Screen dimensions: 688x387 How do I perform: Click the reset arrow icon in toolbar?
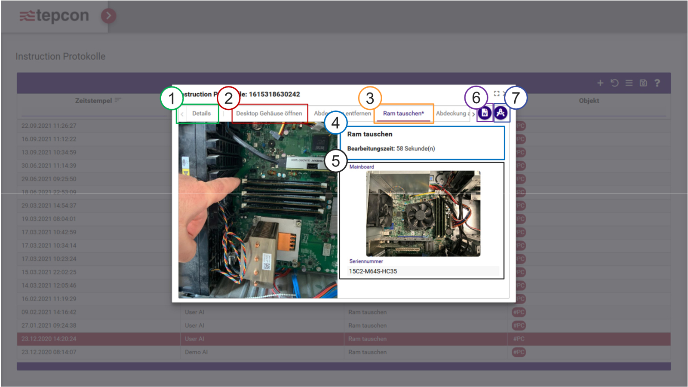click(x=614, y=83)
